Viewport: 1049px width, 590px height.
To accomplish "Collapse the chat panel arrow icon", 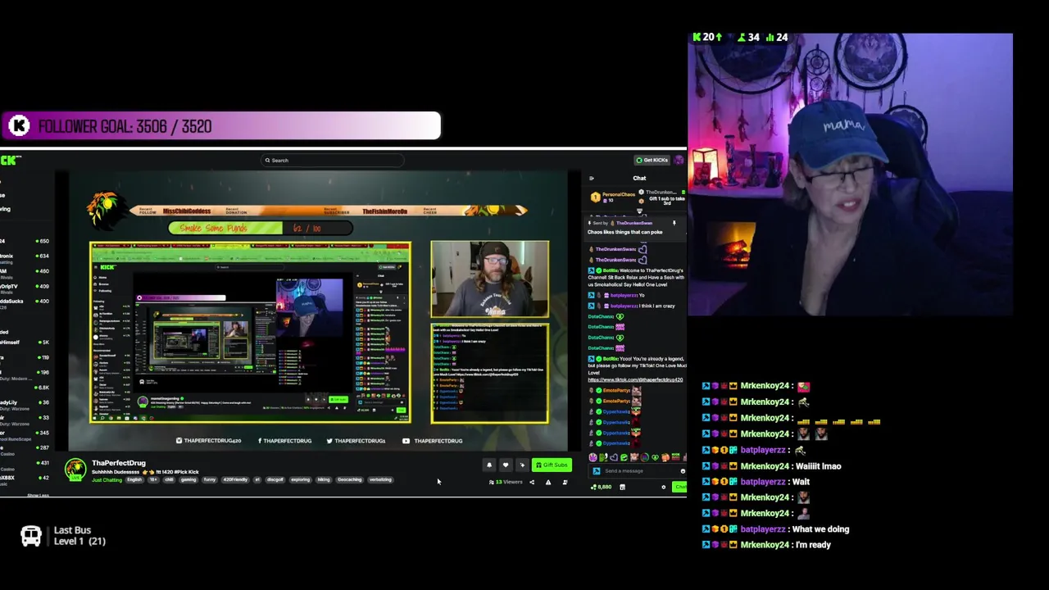I will coord(592,178).
